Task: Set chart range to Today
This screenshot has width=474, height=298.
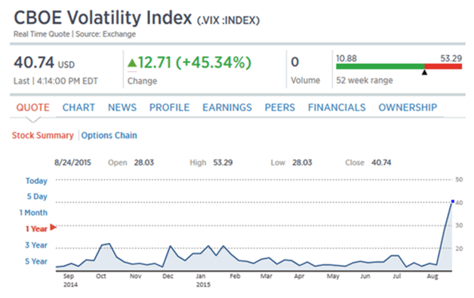Action: [x=37, y=181]
